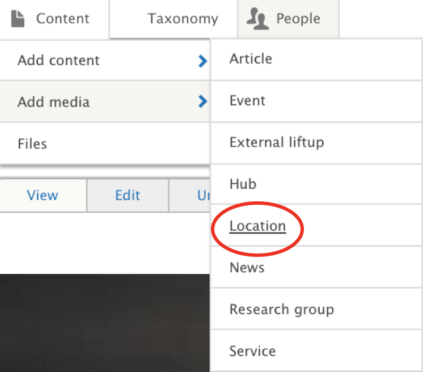
Task: Select the Add content menu entry
Action: (x=58, y=60)
